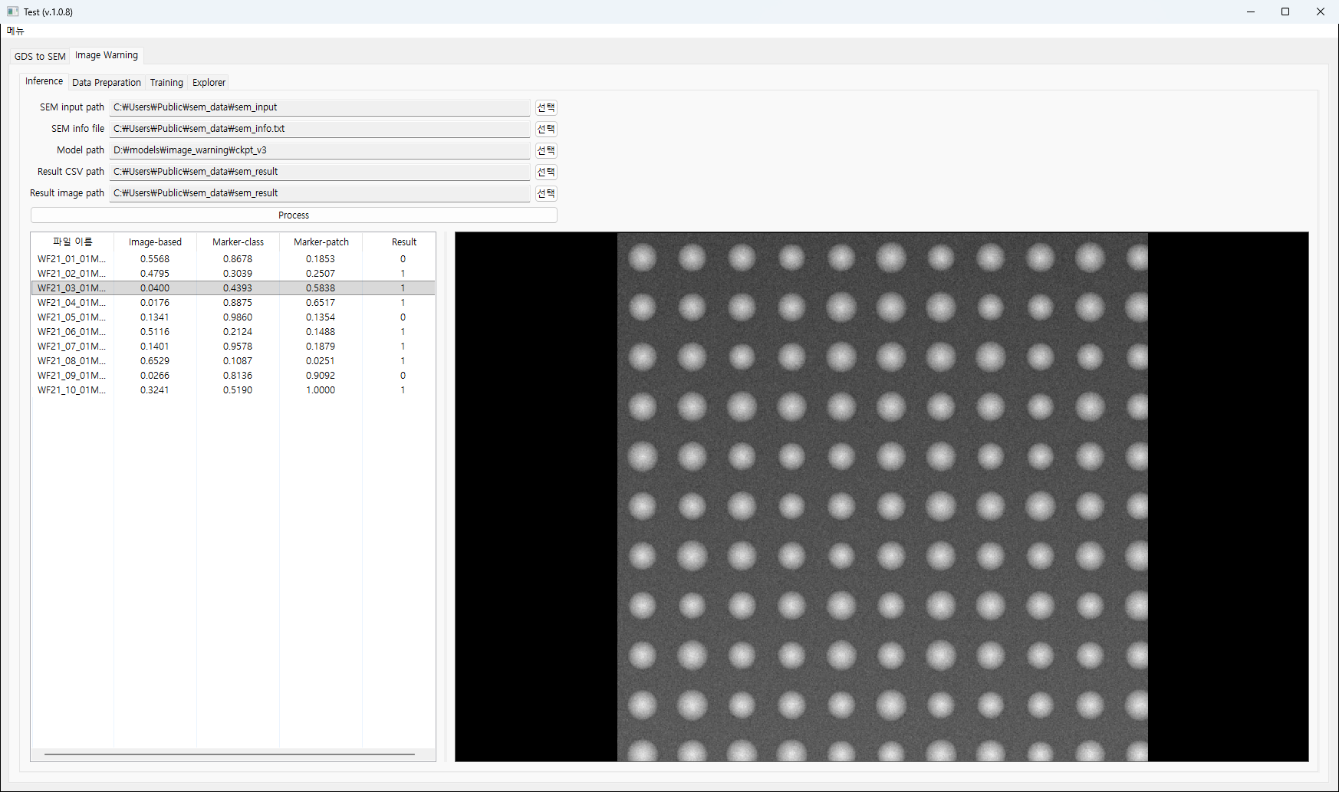Run the Process button

click(294, 215)
